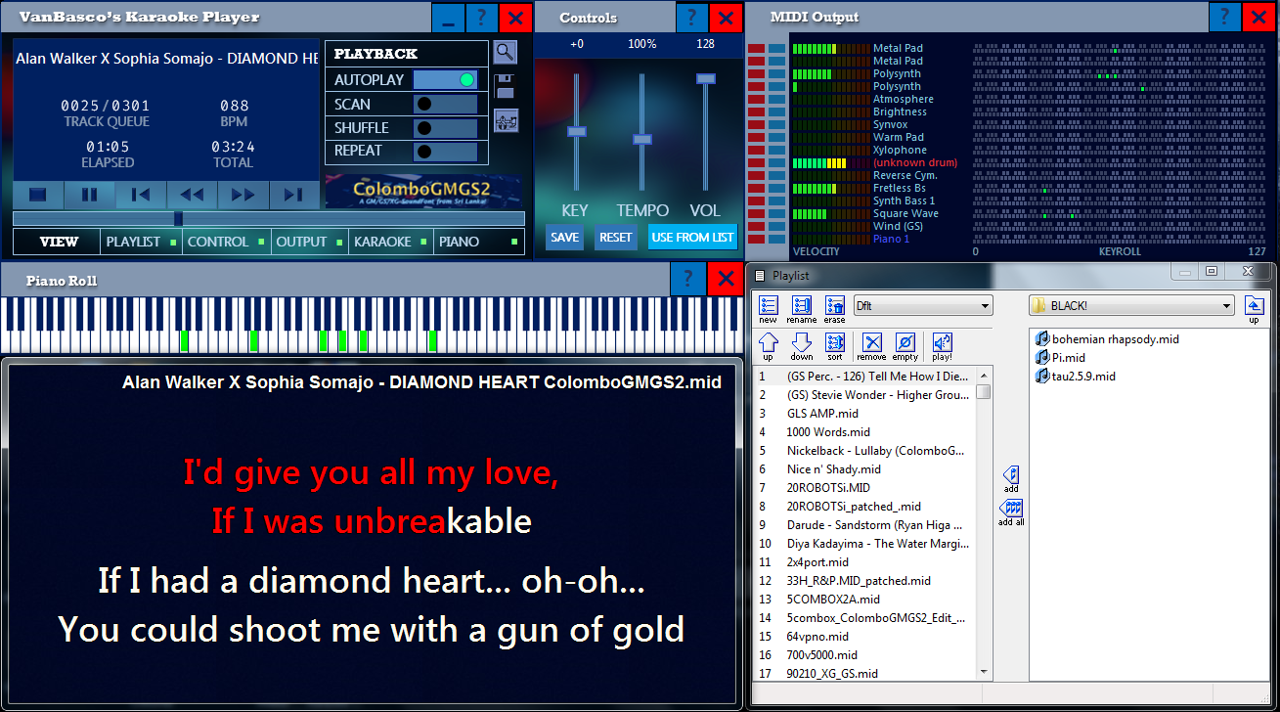The image size is (1280, 712).
Task: Click the red box for Atmosphere channel
Action: pos(756,99)
